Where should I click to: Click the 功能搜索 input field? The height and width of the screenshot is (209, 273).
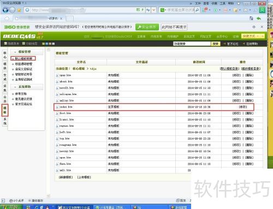pos(192,44)
